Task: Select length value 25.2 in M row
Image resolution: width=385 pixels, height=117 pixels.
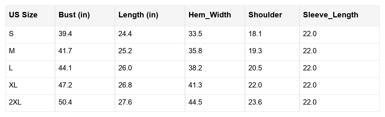Action: click(x=125, y=51)
